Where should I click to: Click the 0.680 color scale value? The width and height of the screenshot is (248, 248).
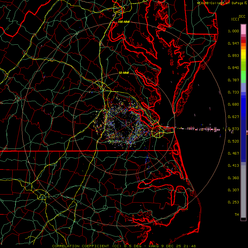[x=233, y=104]
